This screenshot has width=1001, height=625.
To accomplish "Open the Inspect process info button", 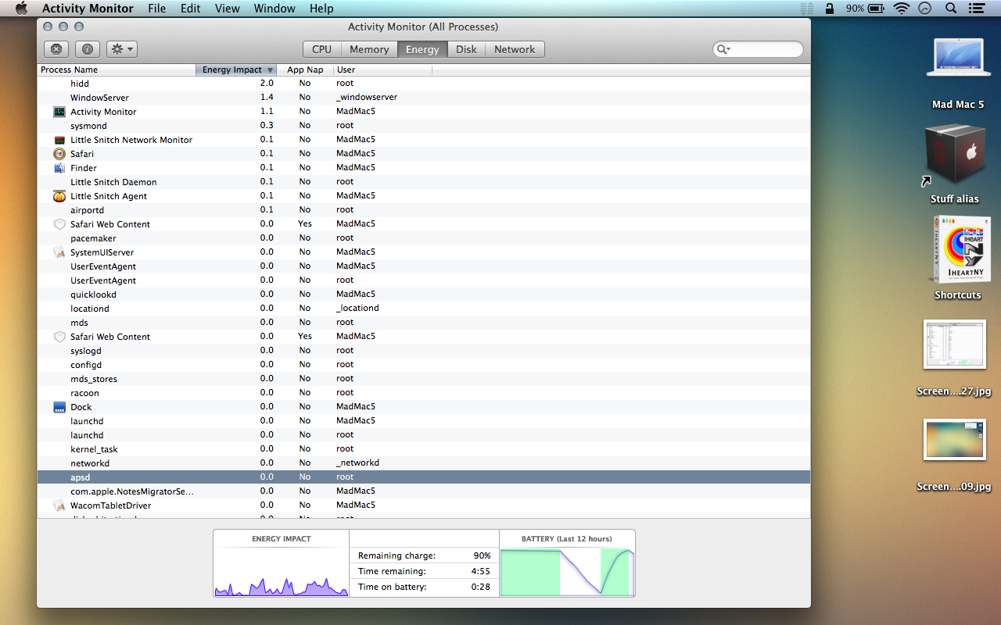I will (x=87, y=49).
